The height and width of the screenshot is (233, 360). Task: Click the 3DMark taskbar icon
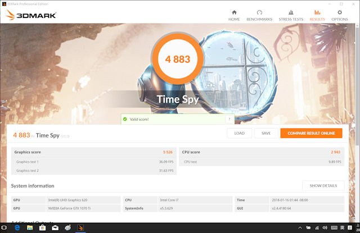click(80, 228)
